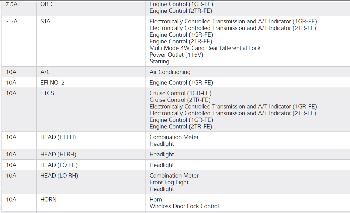The image size is (350, 213).
Task: Select the EFI NO. 2 fuse label
Action: [52, 82]
